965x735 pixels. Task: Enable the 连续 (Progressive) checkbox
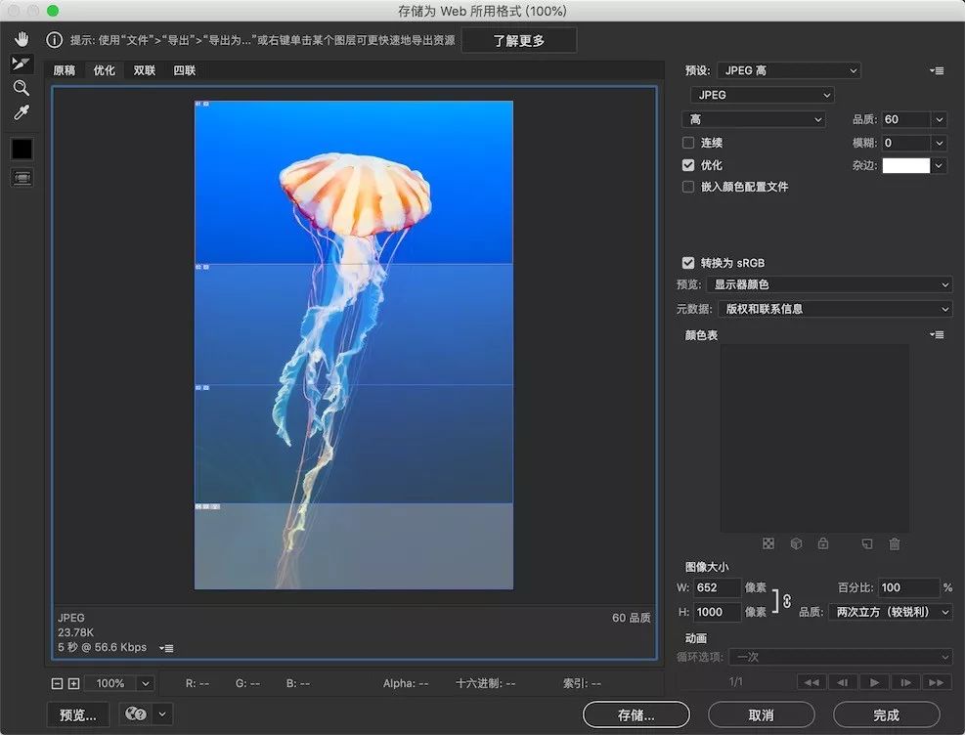pos(688,143)
